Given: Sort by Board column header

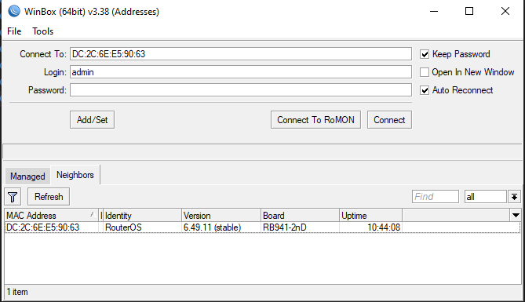Looking at the screenshot, I should click(x=300, y=215).
